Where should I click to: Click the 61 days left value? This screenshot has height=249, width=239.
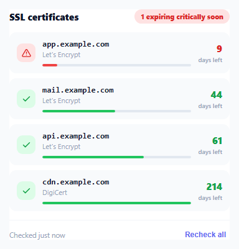coord(217,141)
